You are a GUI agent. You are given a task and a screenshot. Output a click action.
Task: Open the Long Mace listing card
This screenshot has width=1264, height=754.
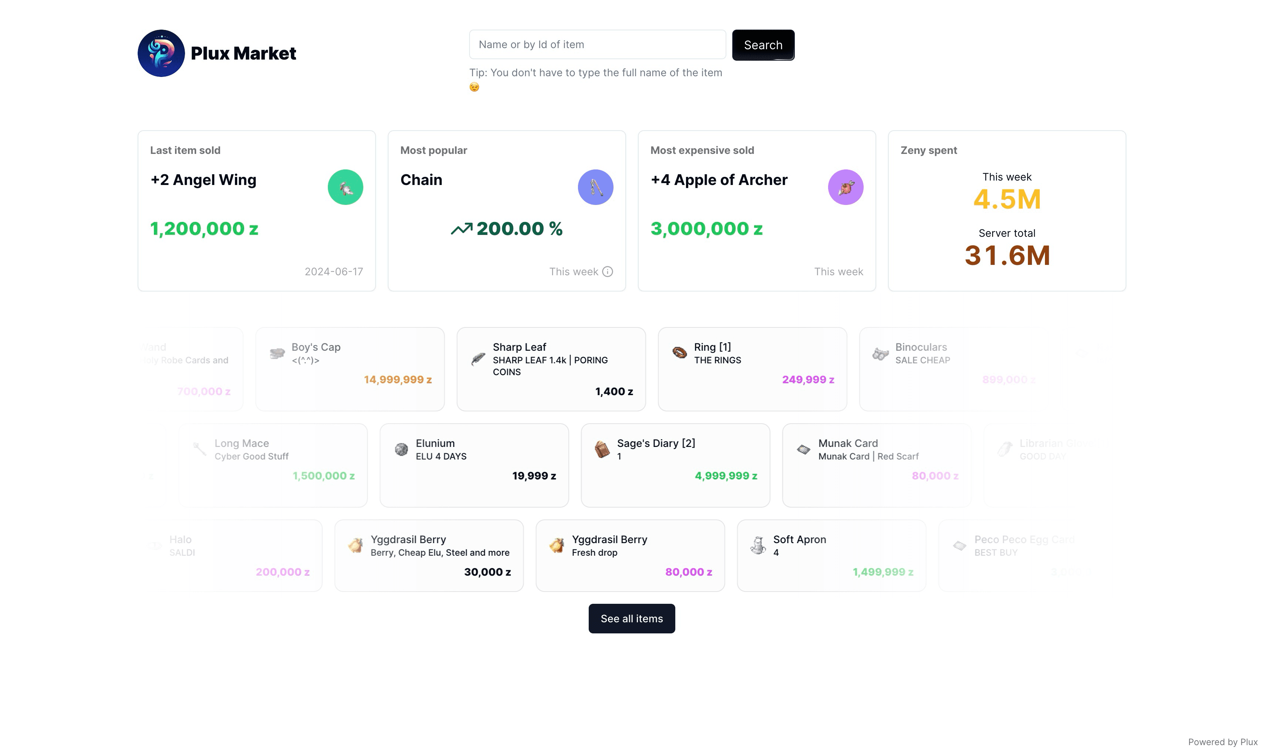(x=273, y=465)
